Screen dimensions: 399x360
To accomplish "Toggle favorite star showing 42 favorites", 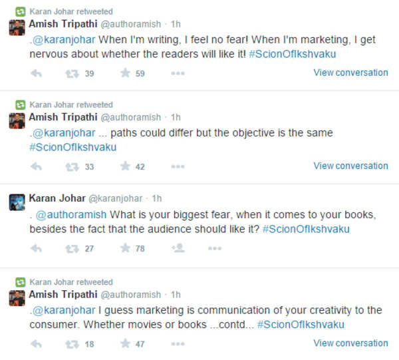I will 125,166.
